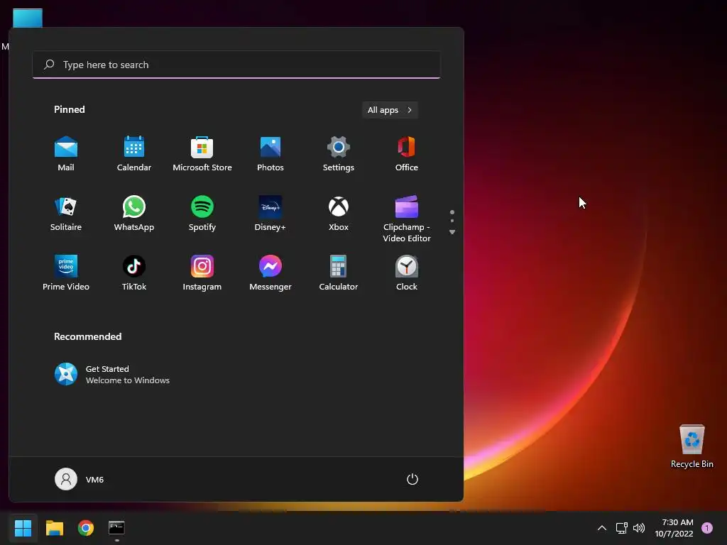Launch Google Chrome from taskbar
Viewport: 727px width, 545px height.
tap(86, 528)
